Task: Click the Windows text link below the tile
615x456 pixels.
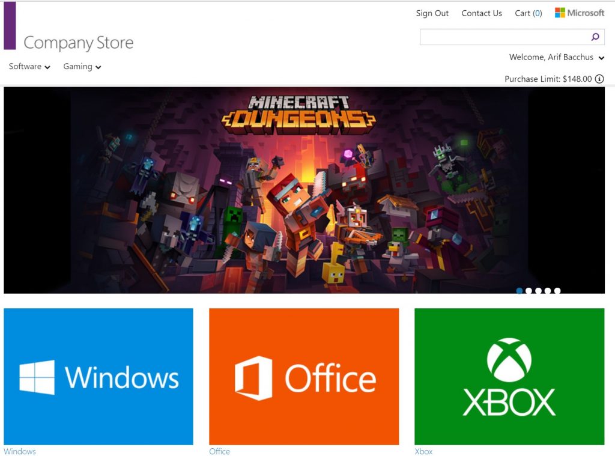Action: pyautogui.click(x=20, y=451)
